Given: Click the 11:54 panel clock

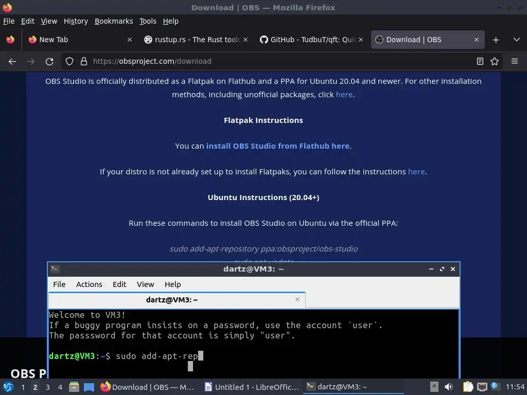Looking at the screenshot, I should (515, 387).
